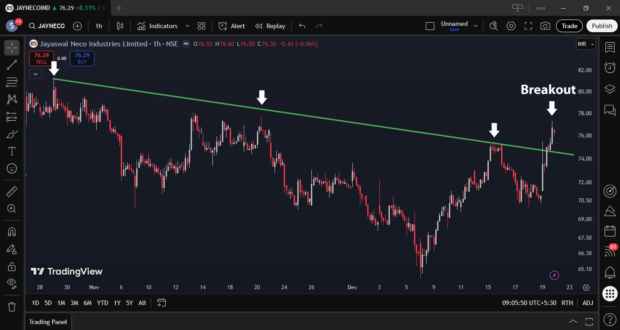
Task: Click the JAYNECO symbol search field
Action: pyautogui.click(x=47, y=26)
